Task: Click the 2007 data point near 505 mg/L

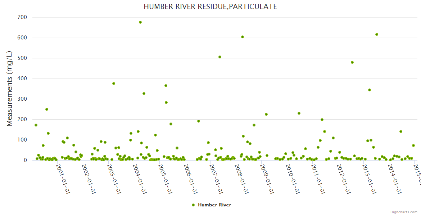Action: pyautogui.click(x=220, y=57)
